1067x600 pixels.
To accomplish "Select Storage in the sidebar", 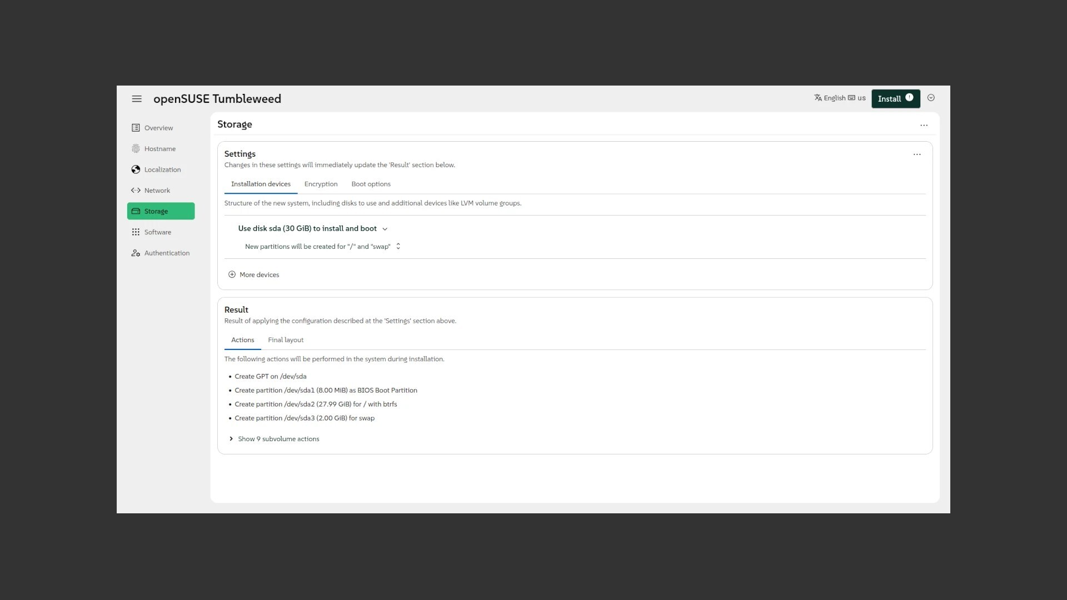I will 161,211.
